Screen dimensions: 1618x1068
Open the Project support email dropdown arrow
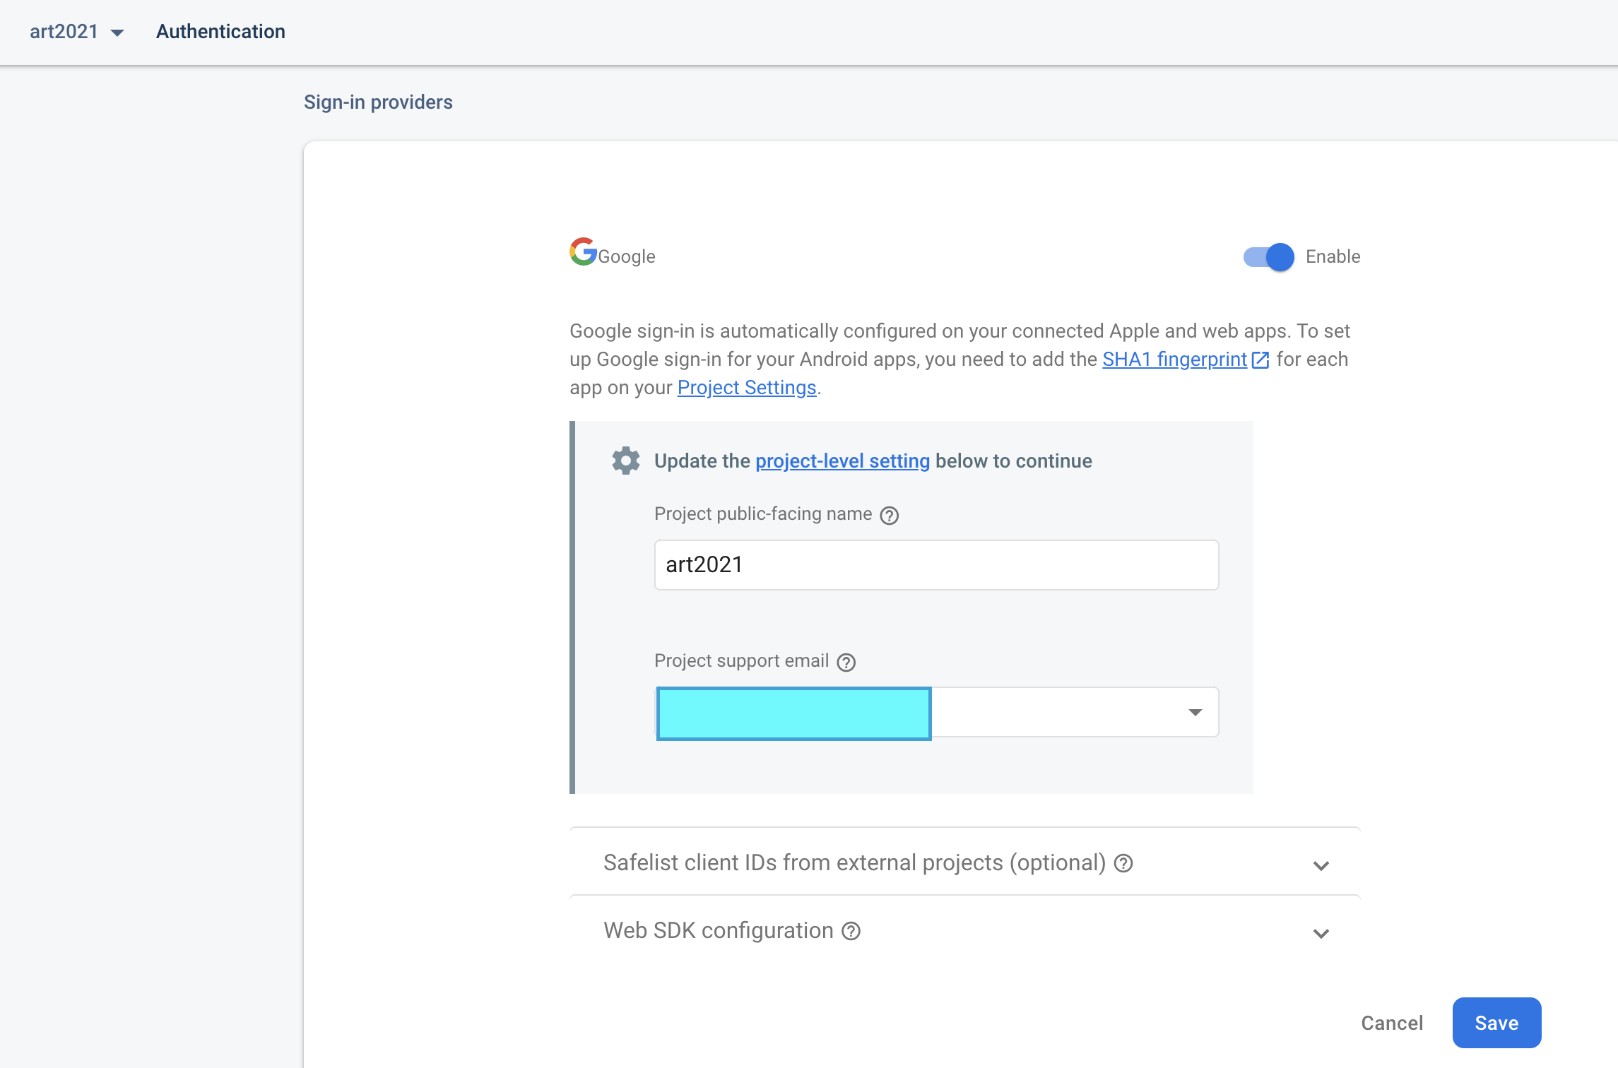1195,712
